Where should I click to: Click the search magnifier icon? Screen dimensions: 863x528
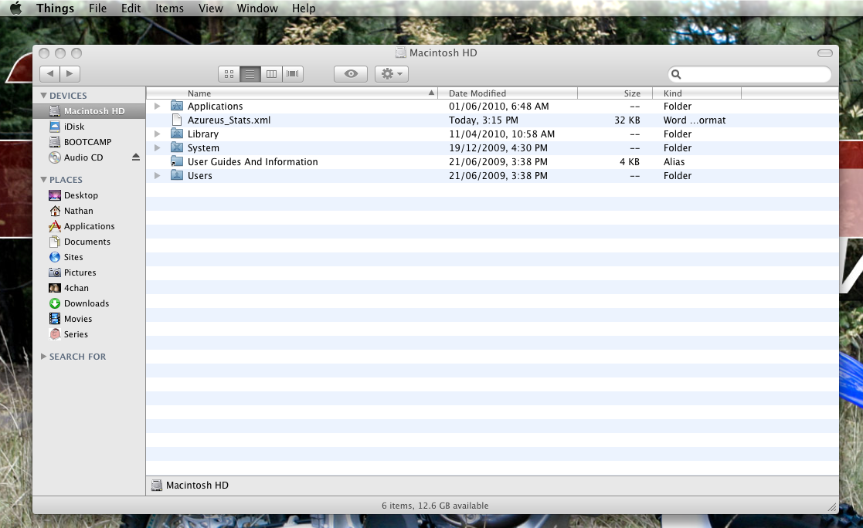tap(677, 74)
